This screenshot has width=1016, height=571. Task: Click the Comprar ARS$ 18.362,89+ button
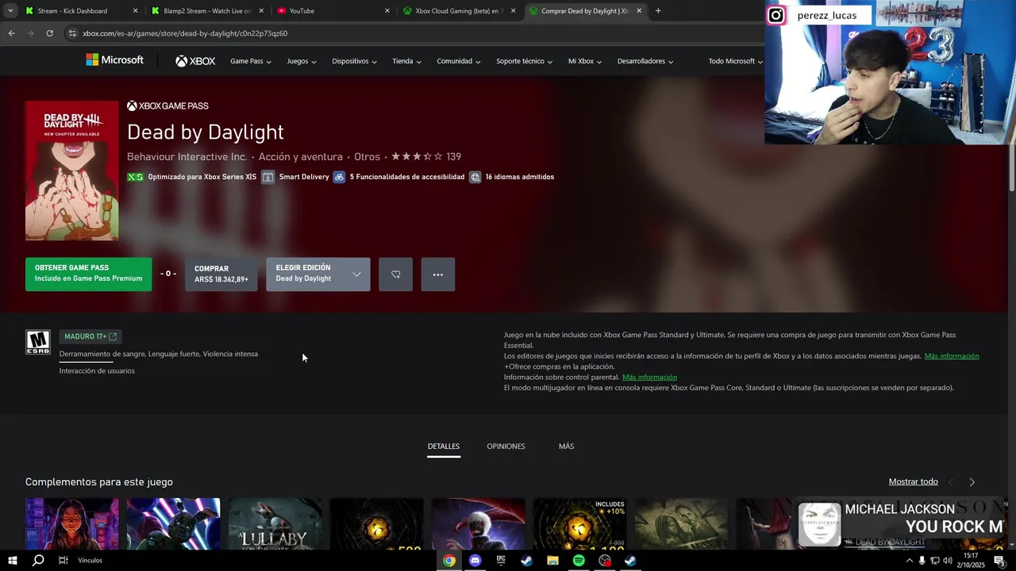221,274
